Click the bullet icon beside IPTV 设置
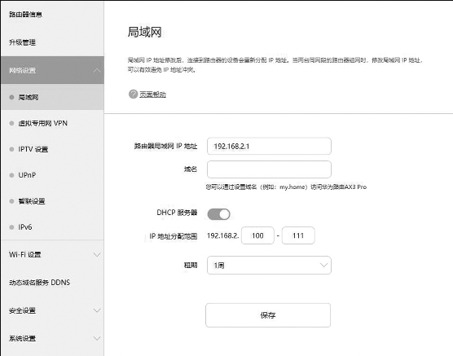This screenshot has width=453, height=356. coord(11,149)
